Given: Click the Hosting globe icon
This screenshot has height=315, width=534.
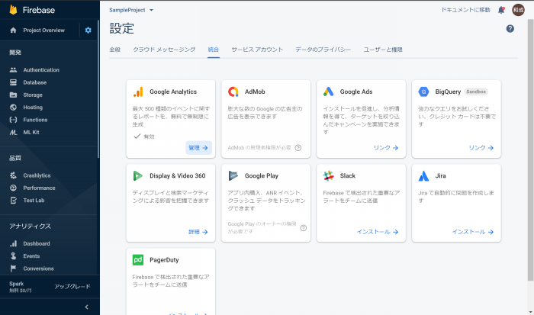Looking at the screenshot, I should 13,108.
